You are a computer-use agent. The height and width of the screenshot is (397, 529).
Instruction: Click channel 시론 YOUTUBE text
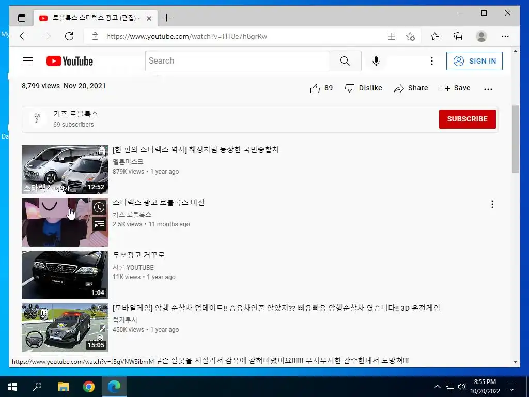(133, 267)
